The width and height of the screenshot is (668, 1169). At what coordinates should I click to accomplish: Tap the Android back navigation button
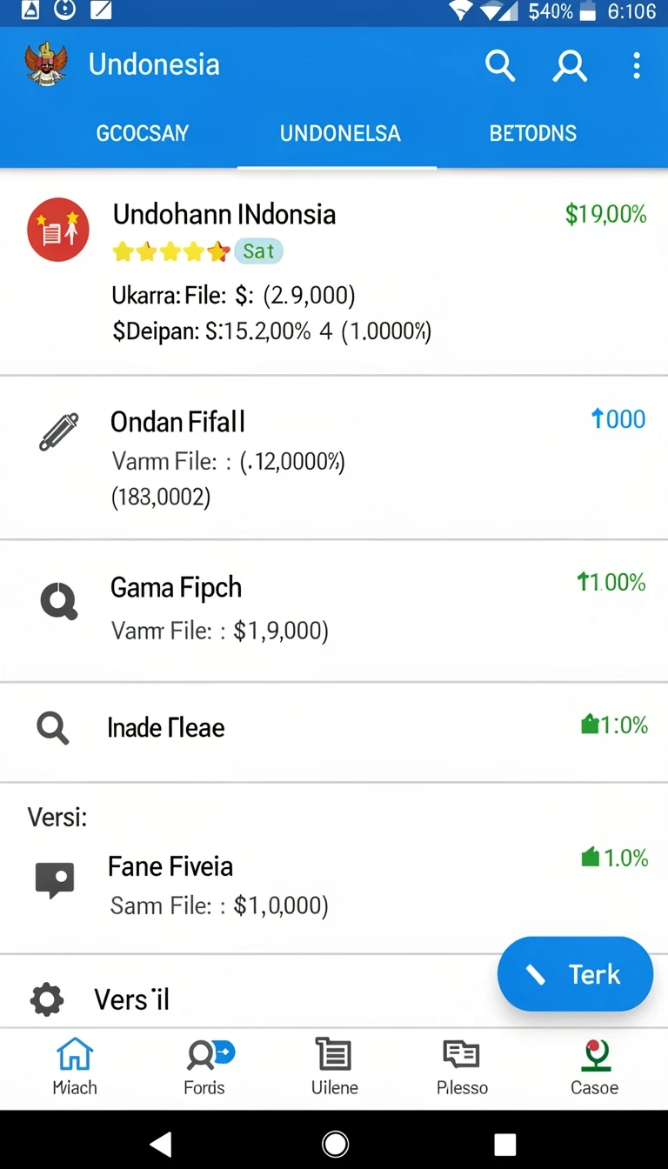coord(160,1143)
